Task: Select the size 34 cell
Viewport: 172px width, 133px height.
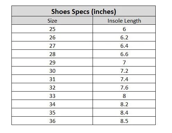Action: pos(52,104)
